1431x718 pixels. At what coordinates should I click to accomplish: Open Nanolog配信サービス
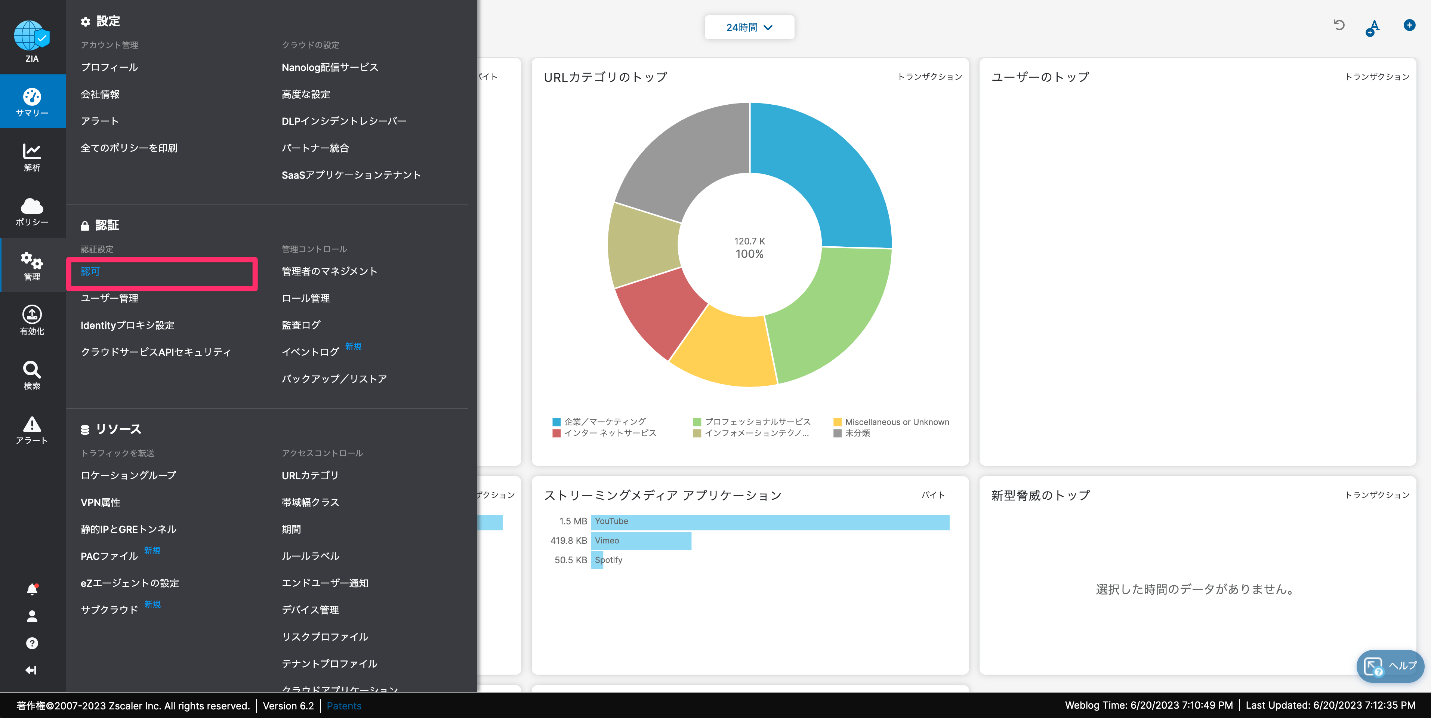click(x=330, y=67)
